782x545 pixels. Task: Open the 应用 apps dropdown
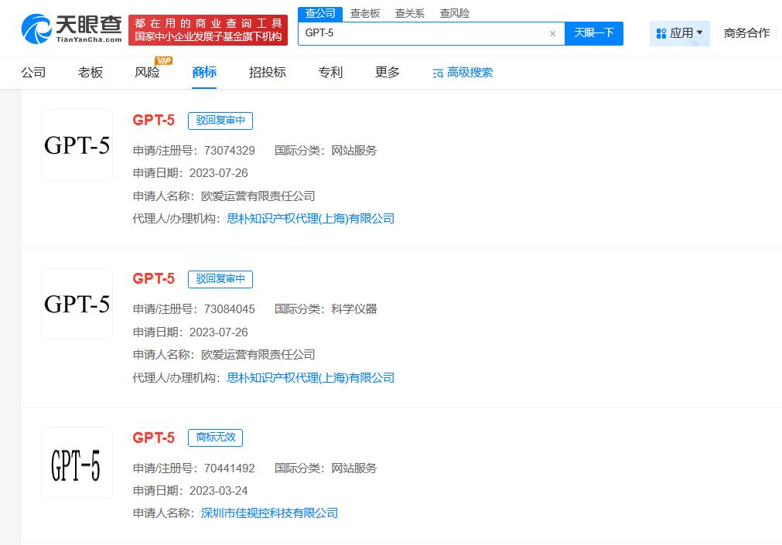[x=679, y=33]
